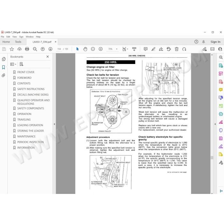Close the LX450-7_OM.pdf tab
The width and height of the screenshot is (224, 224).
point(56,42)
